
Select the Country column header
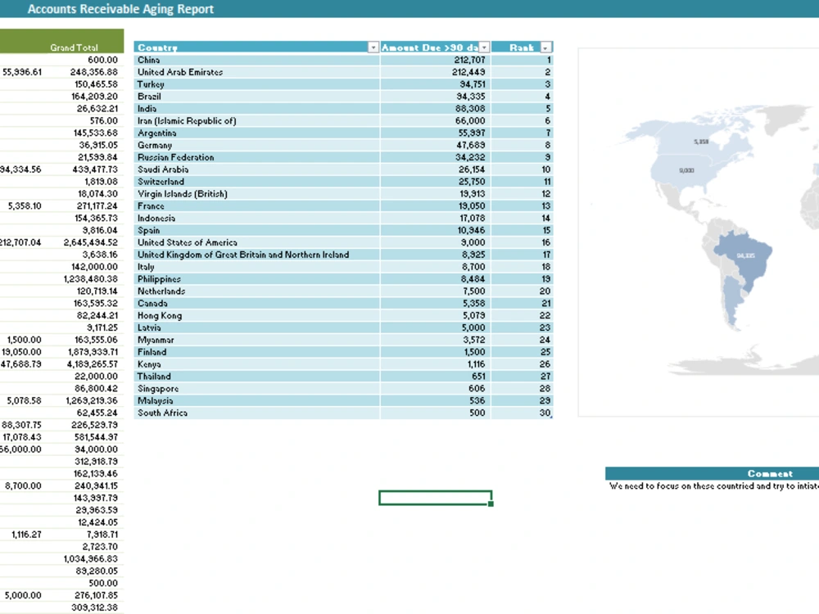click(x=256, y=47)
